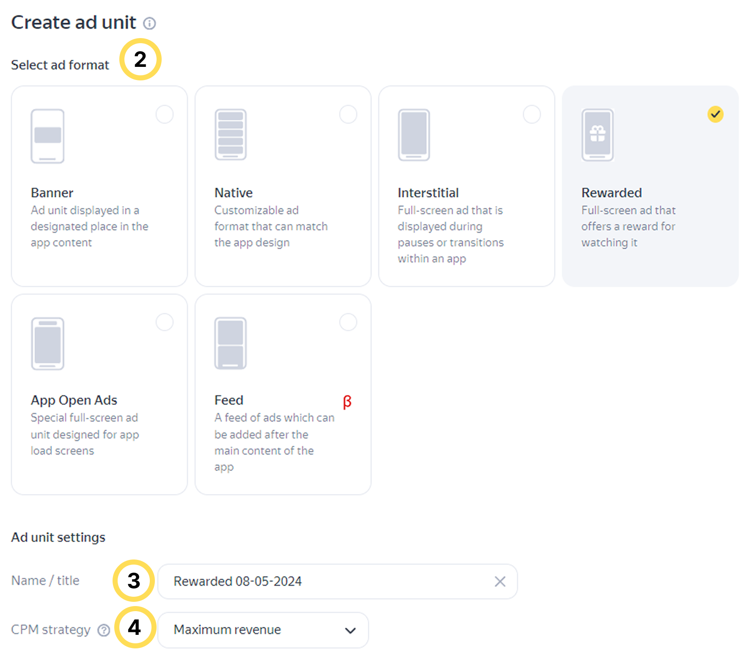
Task: Click the Banner phone illustration icon
Action: tap(47, 136)
